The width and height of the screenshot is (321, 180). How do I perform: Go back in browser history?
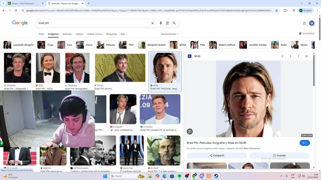[x=4, y=10]
